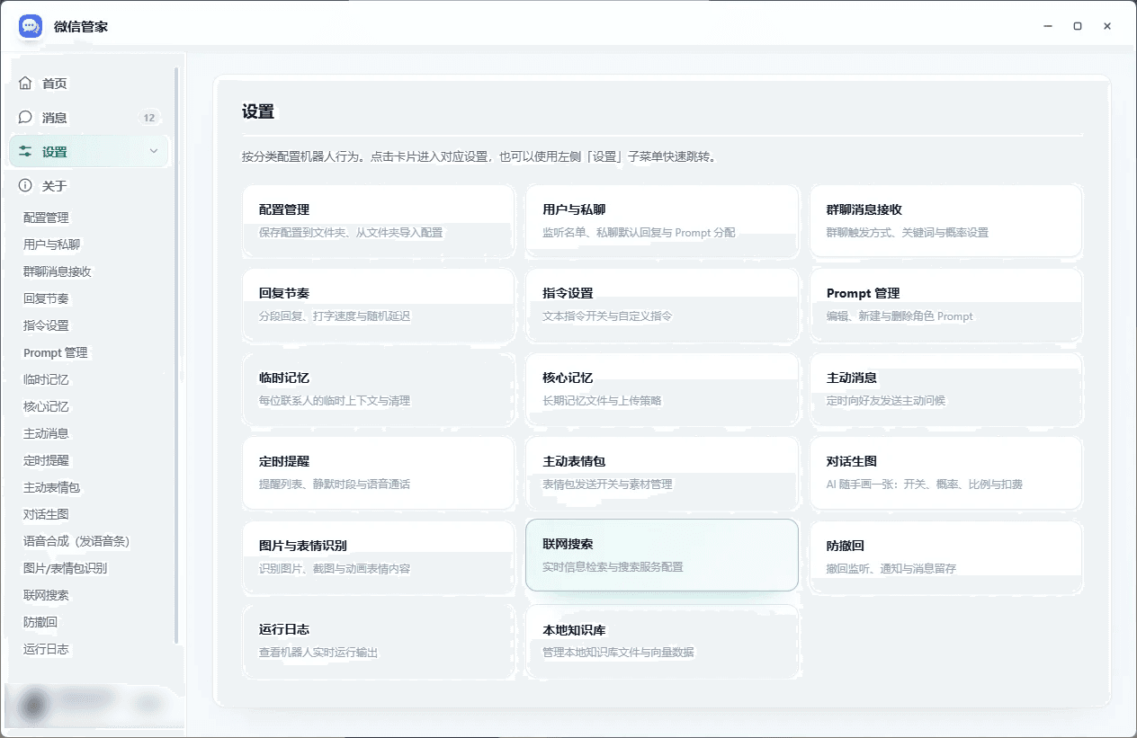
Task: Go to 防撤回 submenu item
Action: 40,622
